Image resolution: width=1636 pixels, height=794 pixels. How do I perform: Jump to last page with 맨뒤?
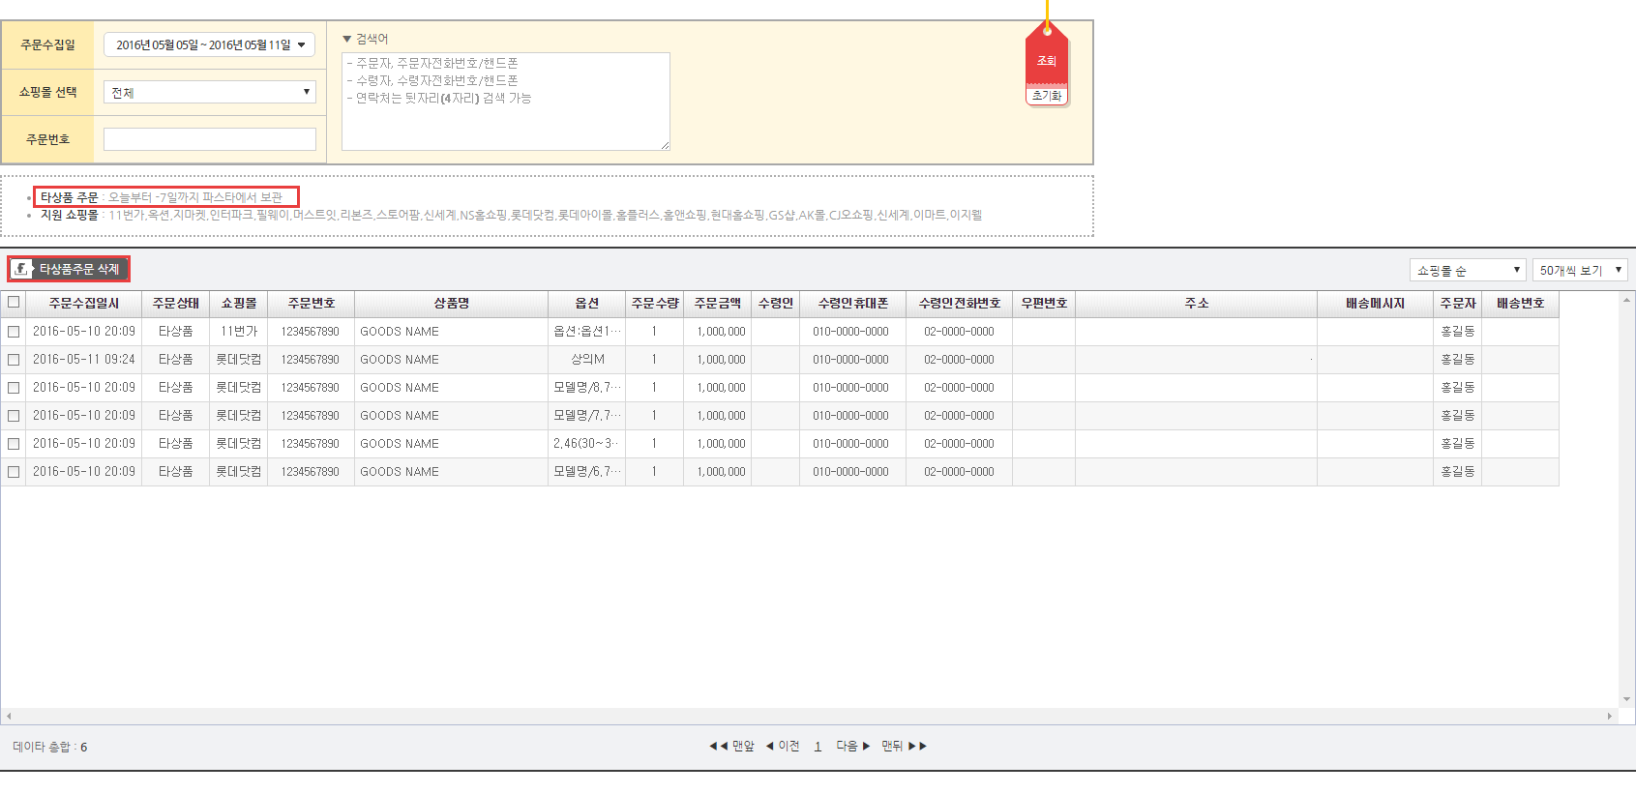pyautogui.click(x=904, y=746)
